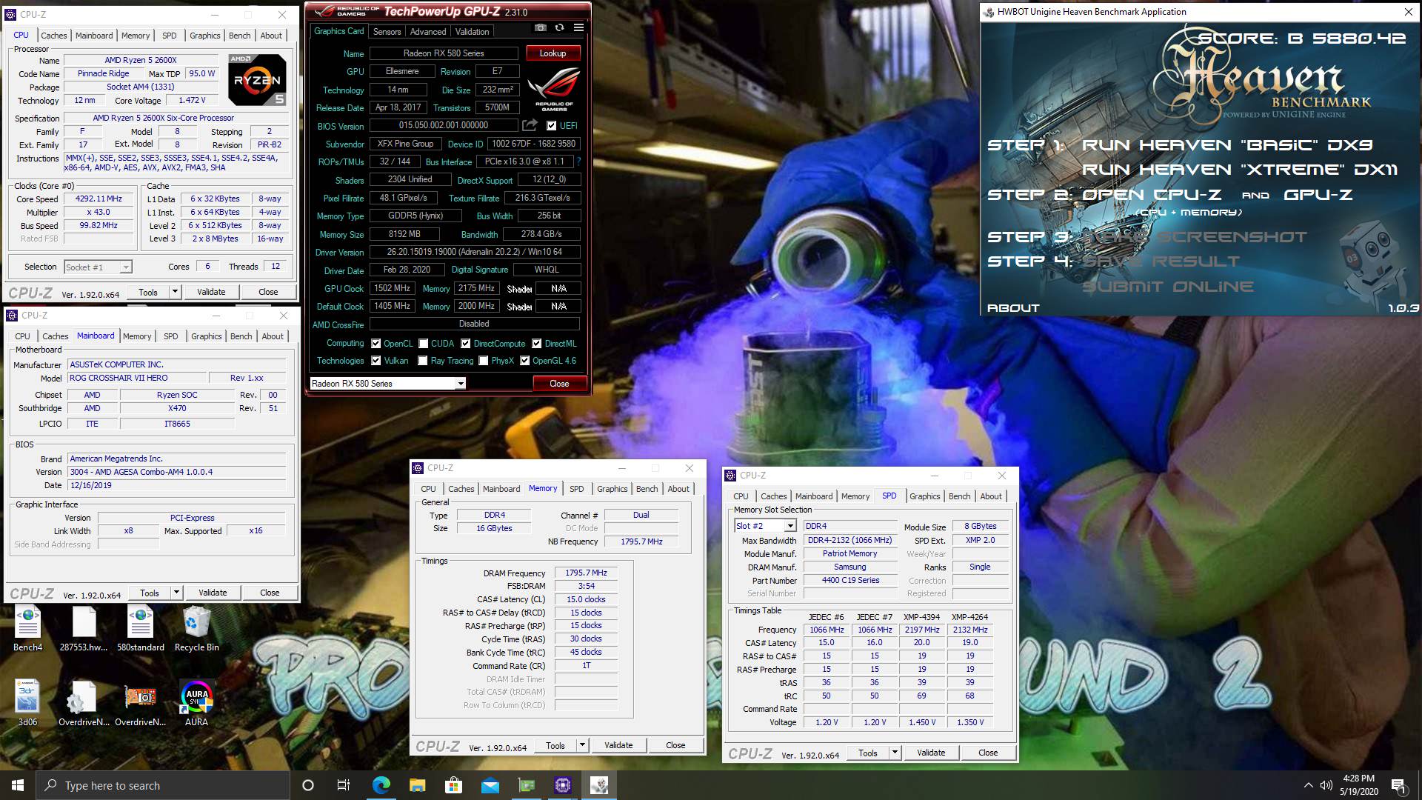Click ABOUT in Heaven Benchmark app
Image resolution: width=1422 pixels, height=800 pixels.
(1013, 308)
